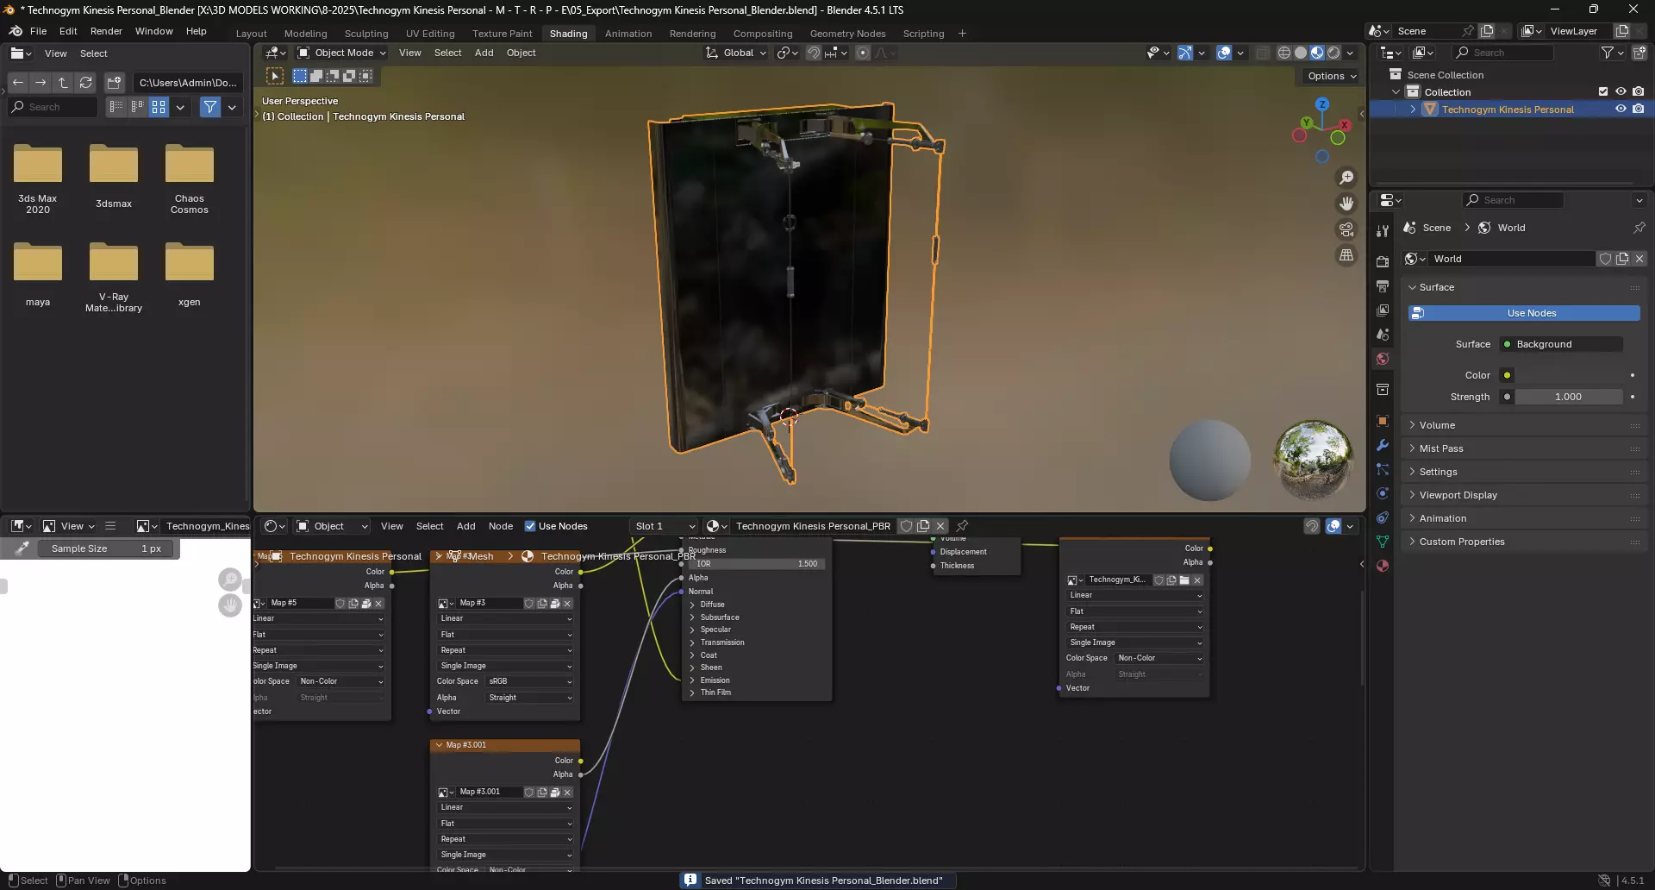This screenshot has width=1655, height=890.
Task: Toggle the Collection exclude checkbox in outliner
Action: point(1603,91)
